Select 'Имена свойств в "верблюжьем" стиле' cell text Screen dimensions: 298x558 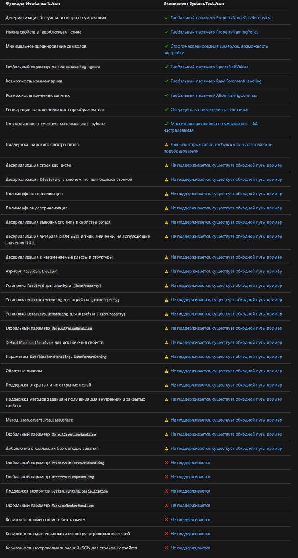pyautogui.click(x=43, y=32)
